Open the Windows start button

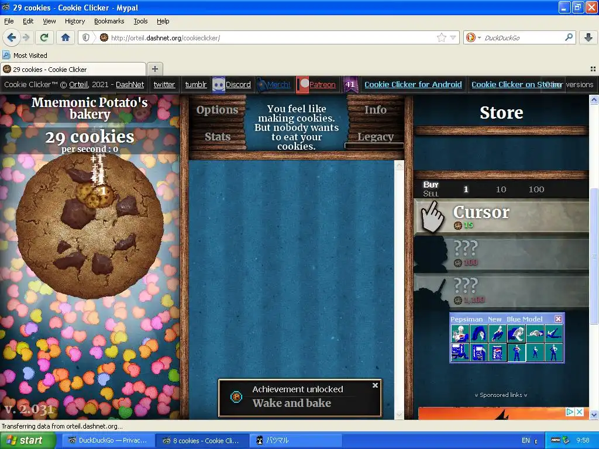pos(27,440)
